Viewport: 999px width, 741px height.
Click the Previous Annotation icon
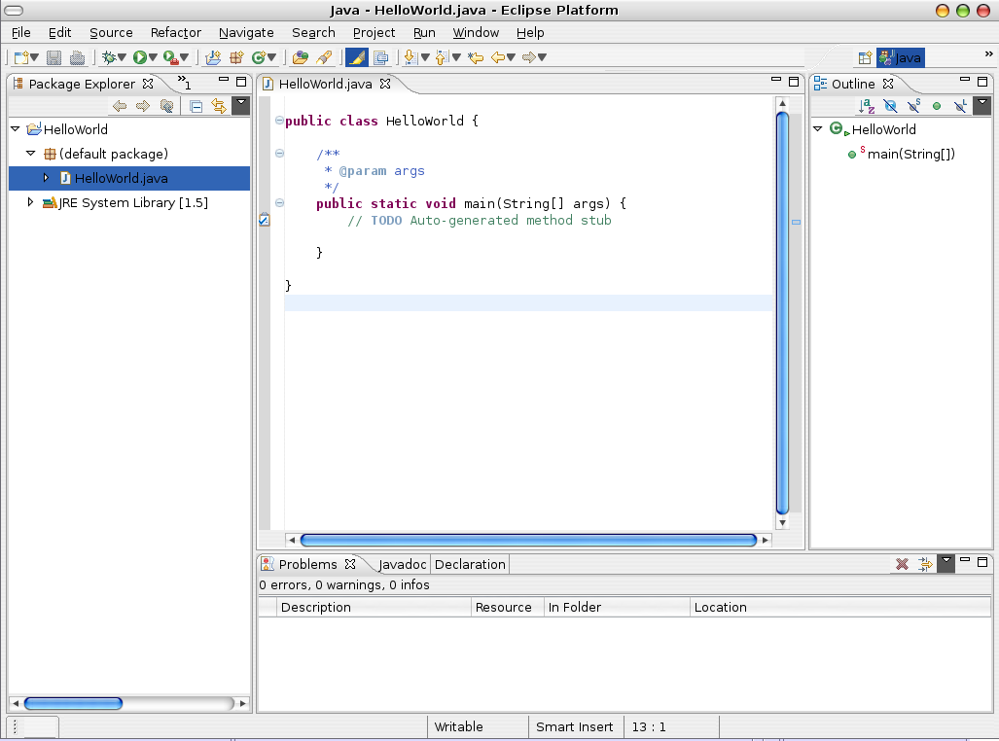point(442,57)
